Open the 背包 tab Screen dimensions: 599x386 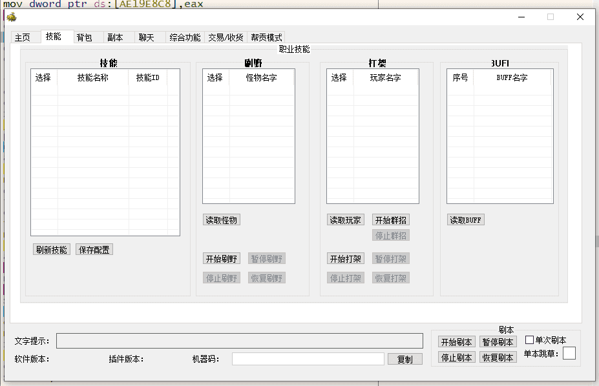coord(85,37)
